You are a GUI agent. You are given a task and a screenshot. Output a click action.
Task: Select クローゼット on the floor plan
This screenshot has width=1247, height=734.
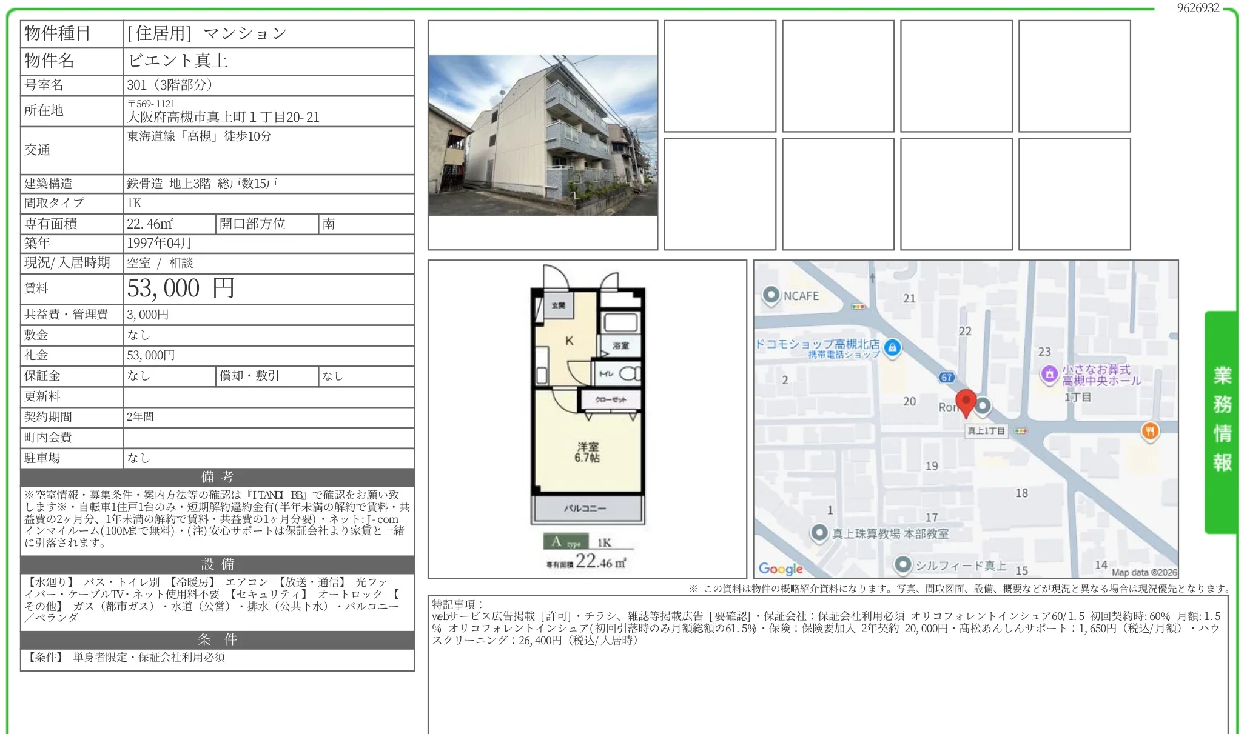(x=610, y=400)
